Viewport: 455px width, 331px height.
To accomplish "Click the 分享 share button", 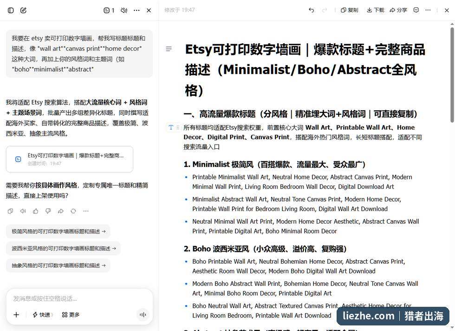I will [x=398, y=10].
